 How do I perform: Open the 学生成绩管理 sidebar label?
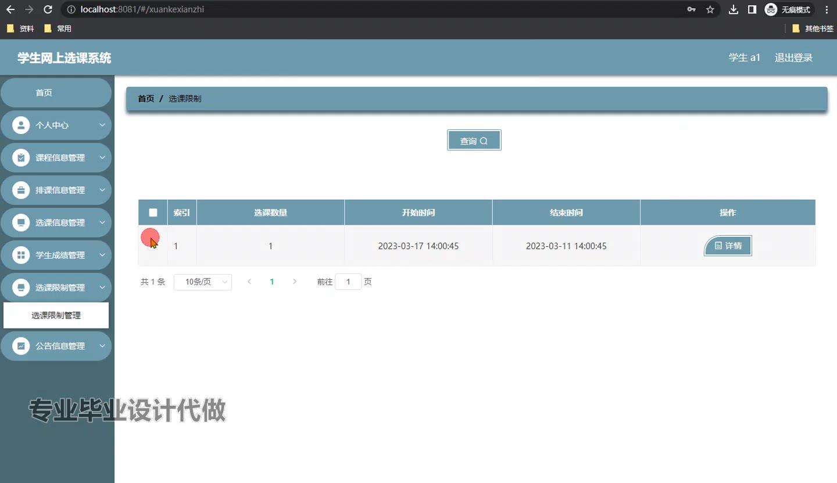point(60,255)
